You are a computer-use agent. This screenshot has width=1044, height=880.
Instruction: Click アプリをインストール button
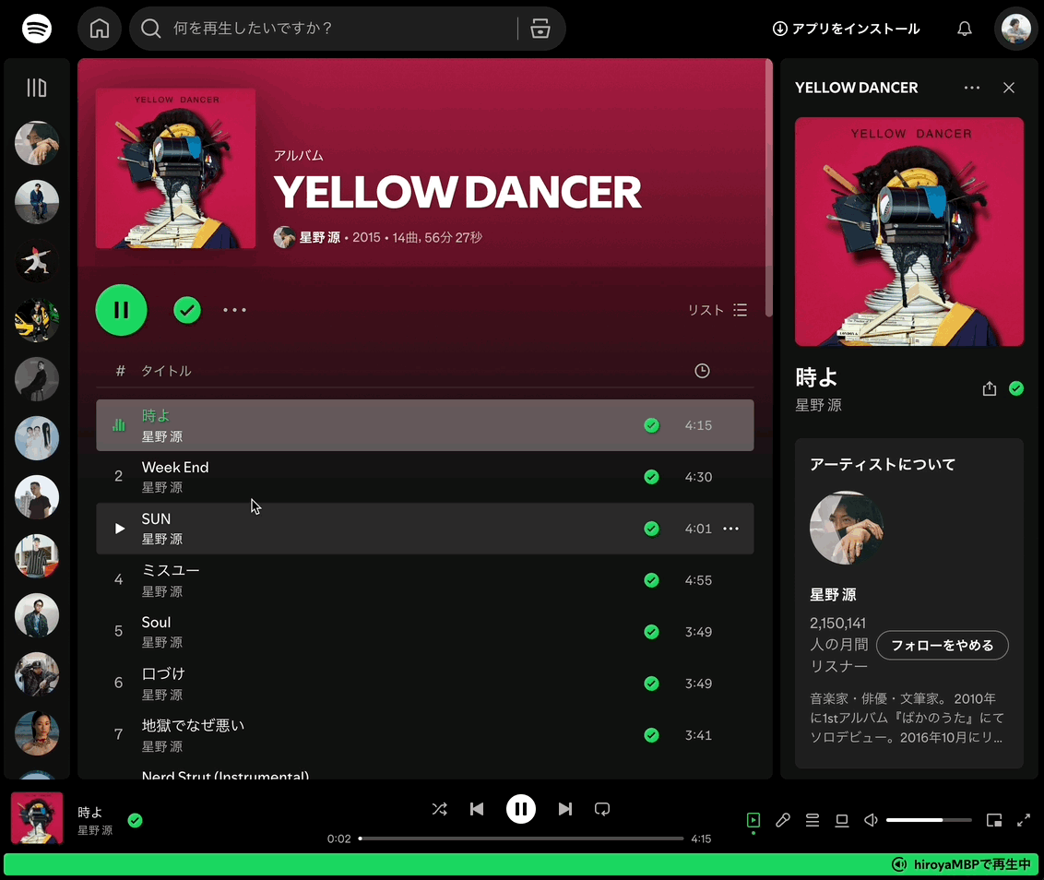pos(846,29)
